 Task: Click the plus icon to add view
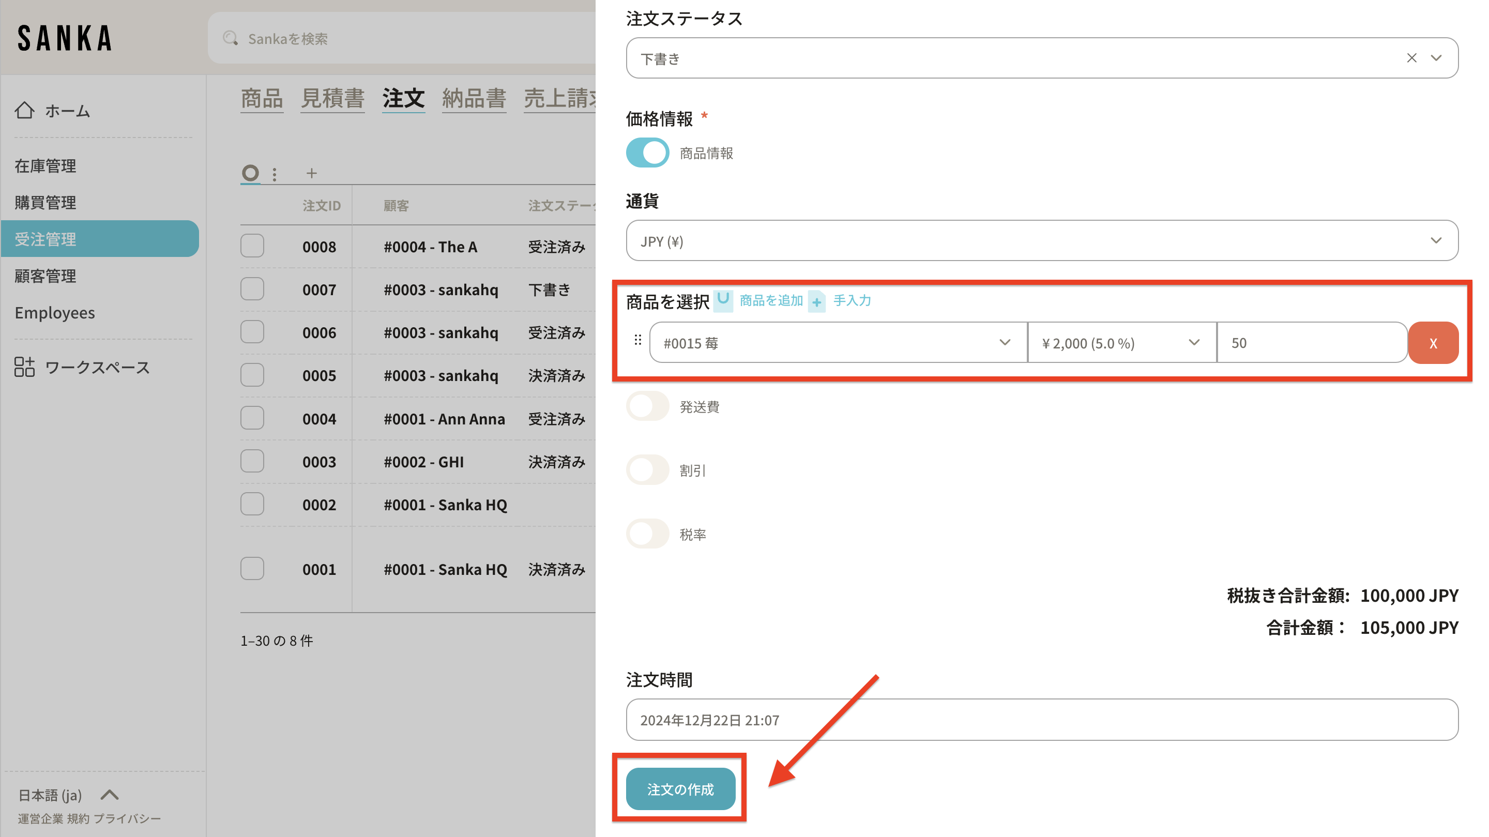312,173
